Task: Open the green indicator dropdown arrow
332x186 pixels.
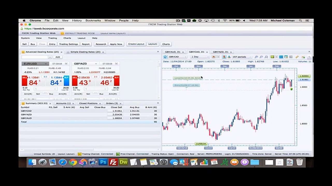Action: [276, 57]
